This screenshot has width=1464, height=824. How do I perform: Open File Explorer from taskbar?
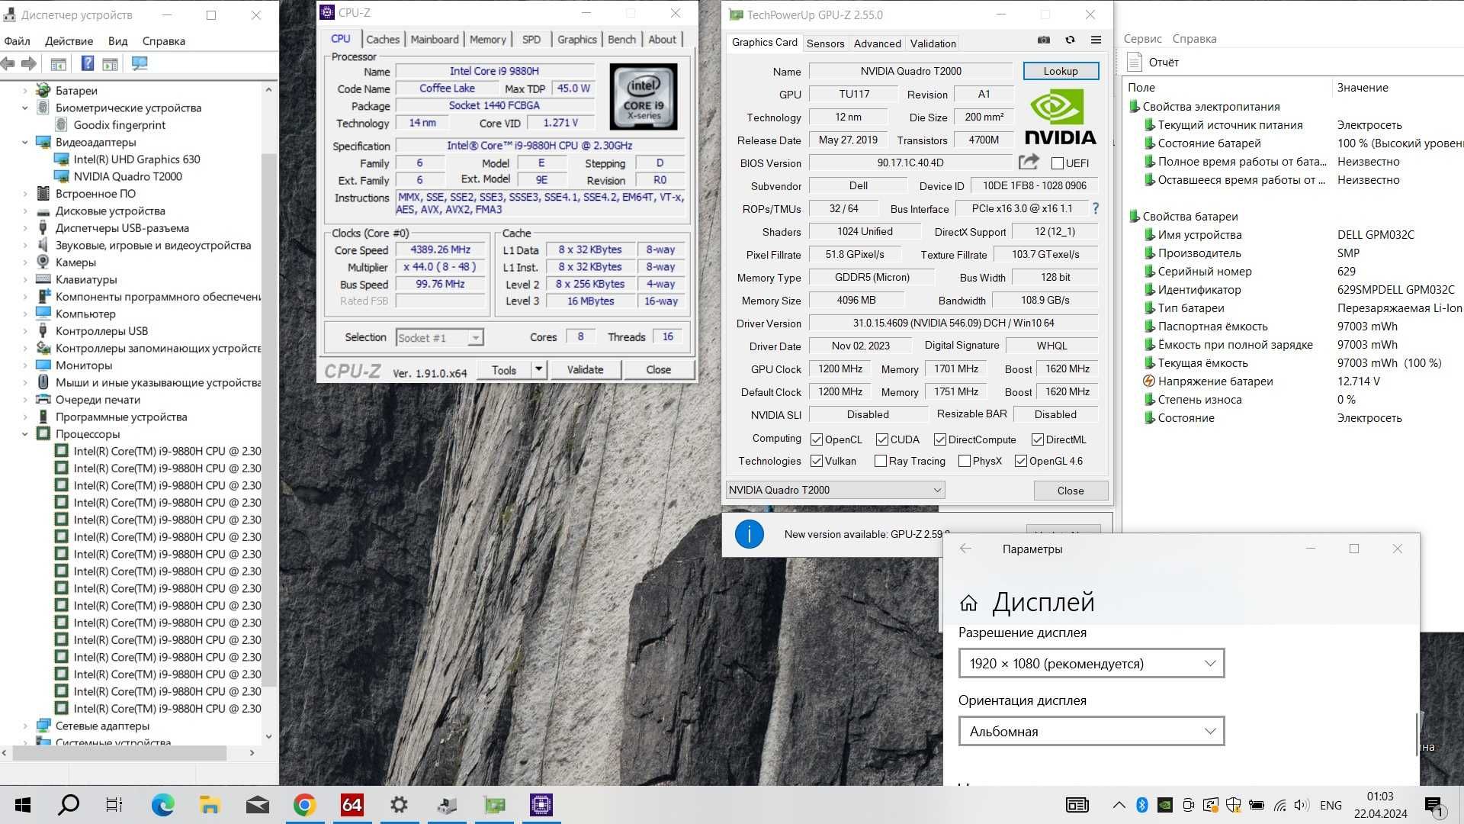(210, 805)
